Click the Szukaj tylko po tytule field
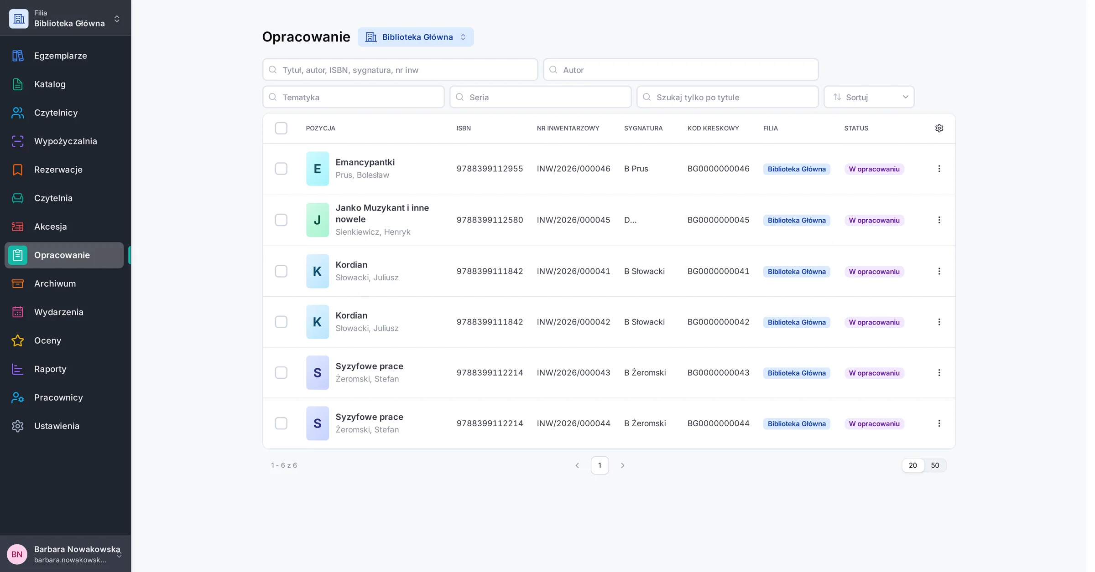Screen dimensions: 1095x572 click(x=727, y=97)
